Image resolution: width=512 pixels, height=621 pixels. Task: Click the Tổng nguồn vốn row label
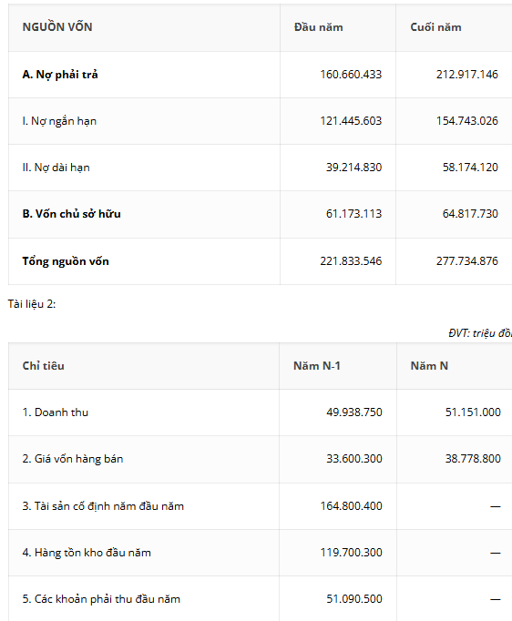click(x=66, y=261)
